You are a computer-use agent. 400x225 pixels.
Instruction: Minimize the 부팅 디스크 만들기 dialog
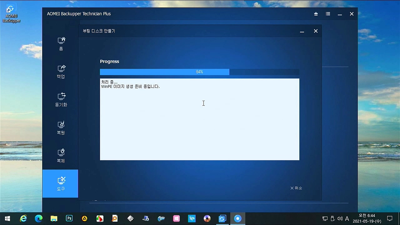pyautogui.click(x=302, y=31)
